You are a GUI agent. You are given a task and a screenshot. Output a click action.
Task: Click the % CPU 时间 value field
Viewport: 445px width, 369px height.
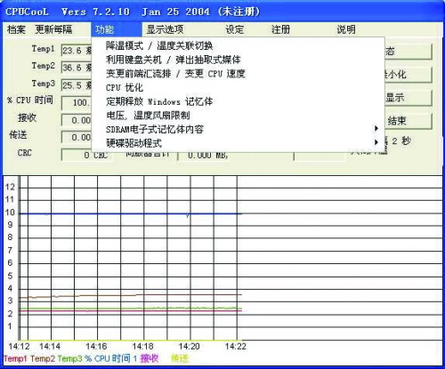77,103
